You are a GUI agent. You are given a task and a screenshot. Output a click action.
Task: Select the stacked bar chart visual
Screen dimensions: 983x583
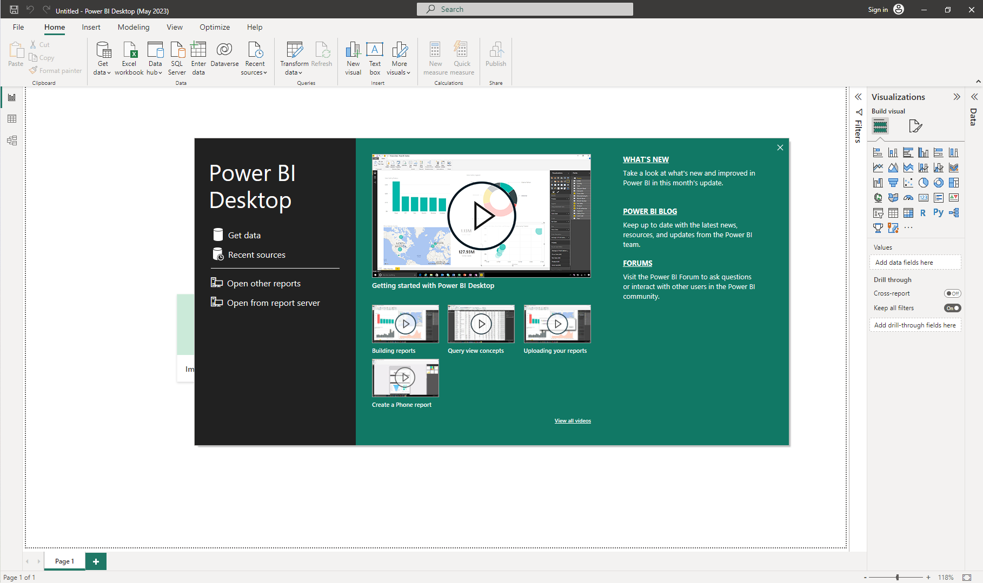[x=878, y=152]
